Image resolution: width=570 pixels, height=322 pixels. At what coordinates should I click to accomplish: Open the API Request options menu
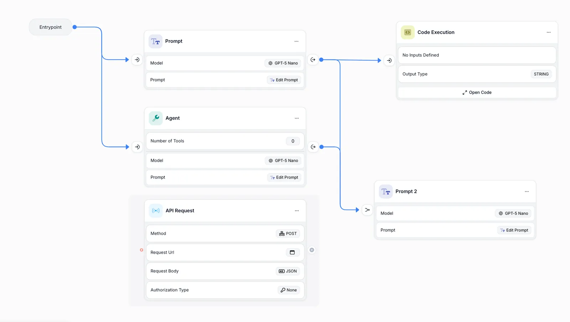[297, 211]
